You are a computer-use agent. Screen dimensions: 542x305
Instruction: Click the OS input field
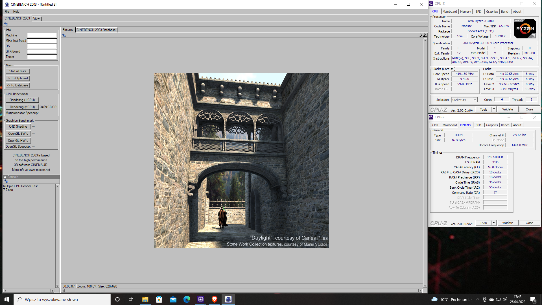tap(42, 46)
